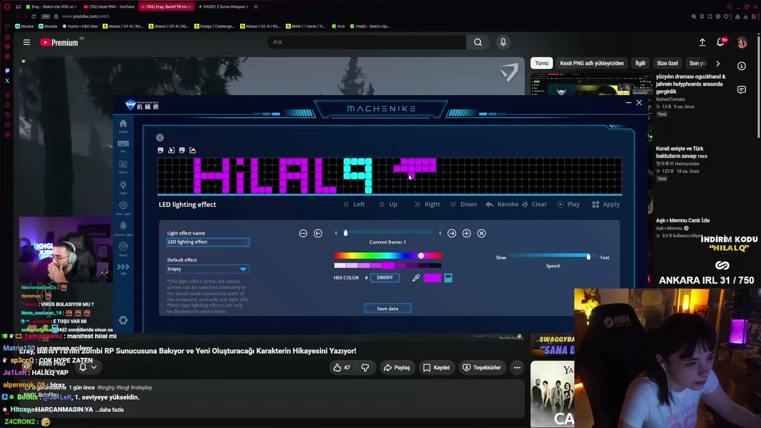This screenshot has width=761, height=428.
Task: Open the Default effect dropdown
Action: coord(207,269)
